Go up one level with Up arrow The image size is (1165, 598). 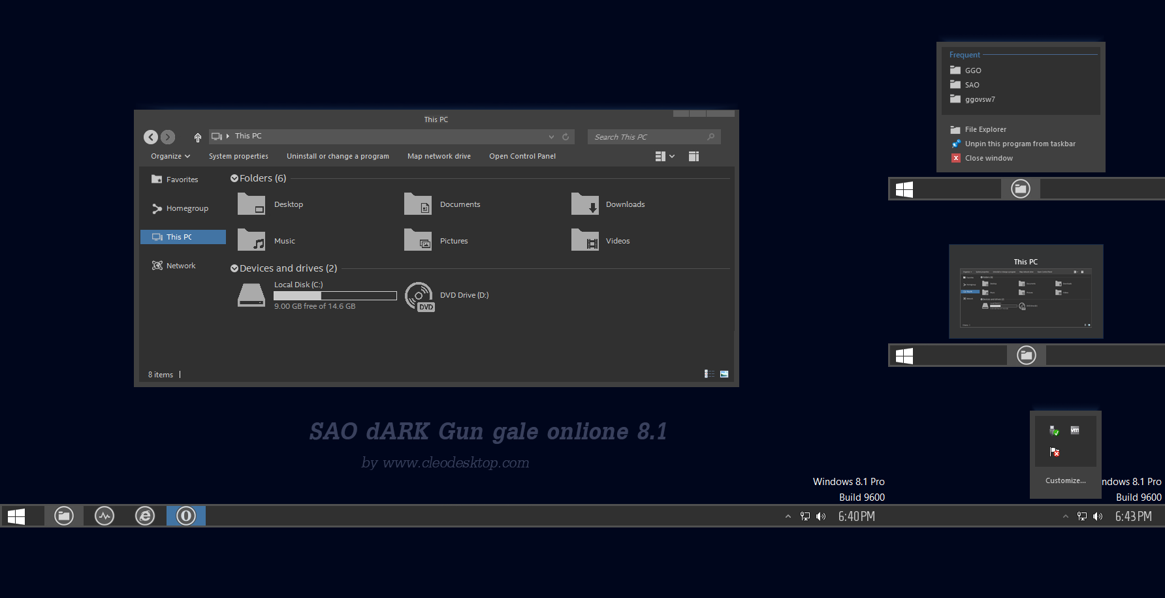[x=198, y=137]
